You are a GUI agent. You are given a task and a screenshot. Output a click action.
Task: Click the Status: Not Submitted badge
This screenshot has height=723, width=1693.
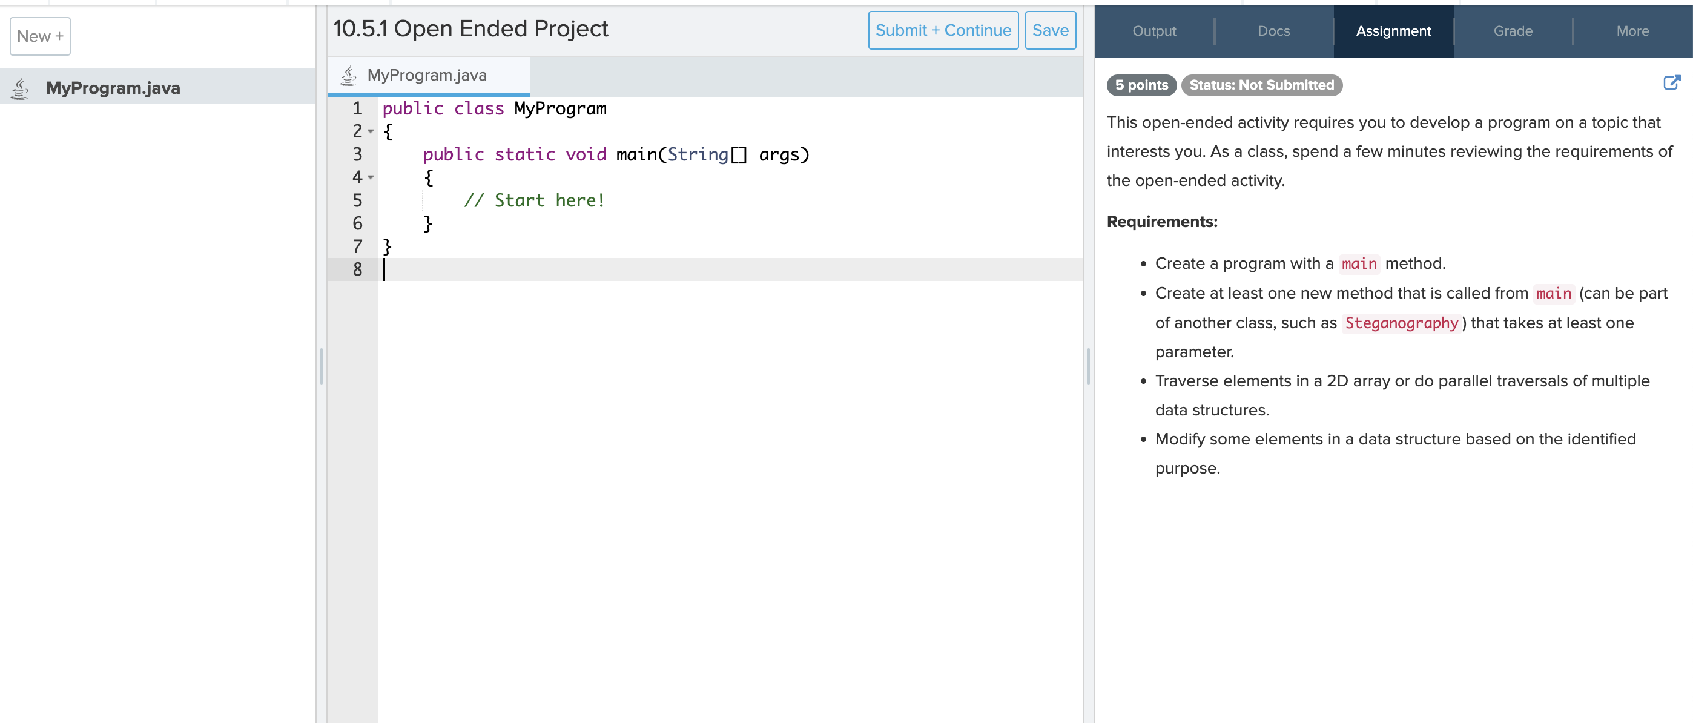[1261, 85]
